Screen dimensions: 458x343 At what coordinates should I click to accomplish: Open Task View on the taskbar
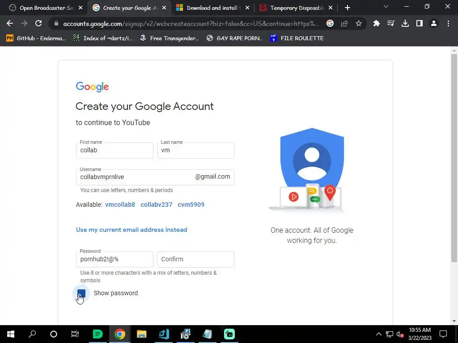click(x=75, y=334)
